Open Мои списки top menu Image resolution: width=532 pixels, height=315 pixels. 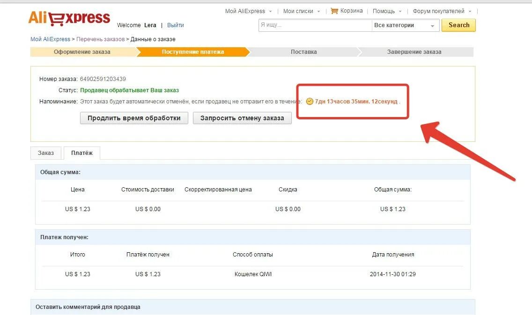(x=298, y=11)
